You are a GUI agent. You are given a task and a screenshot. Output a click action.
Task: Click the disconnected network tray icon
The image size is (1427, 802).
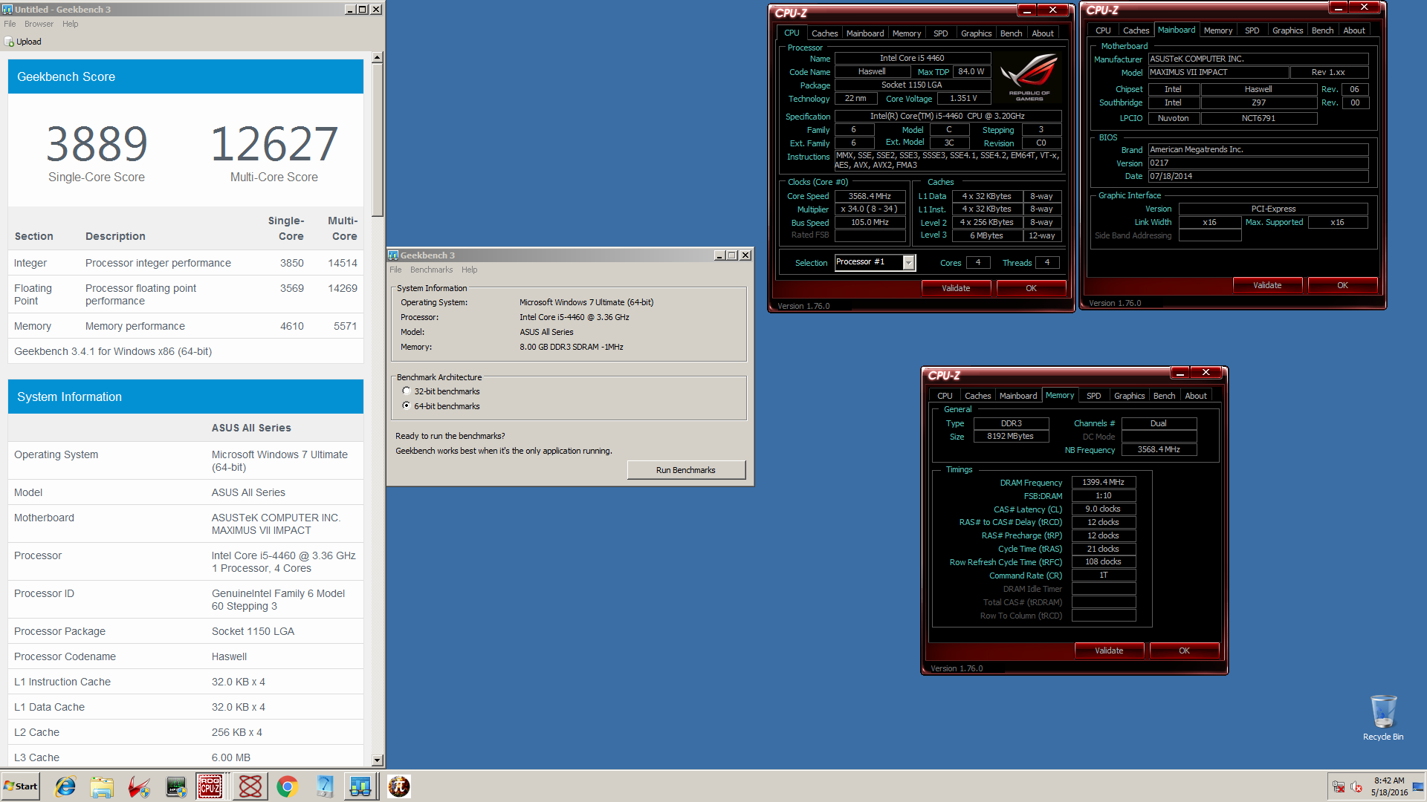[x=1339, y=787]
